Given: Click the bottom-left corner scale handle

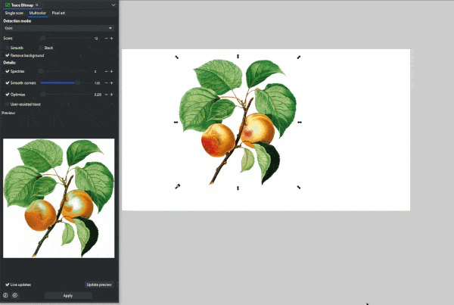Looking at the screenshot, I should [x=178, y=186].
